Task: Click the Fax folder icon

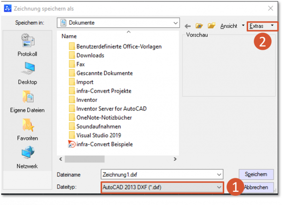Action: click(x=72, y=64)
